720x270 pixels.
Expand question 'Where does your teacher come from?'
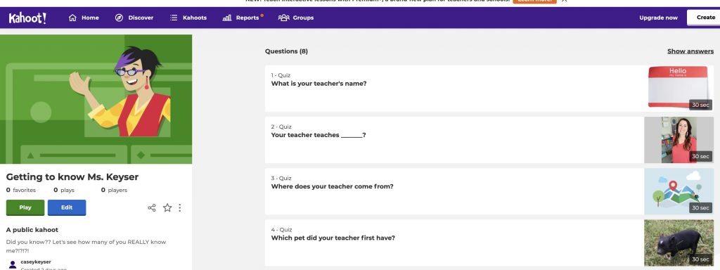click(x=489, y=191)
